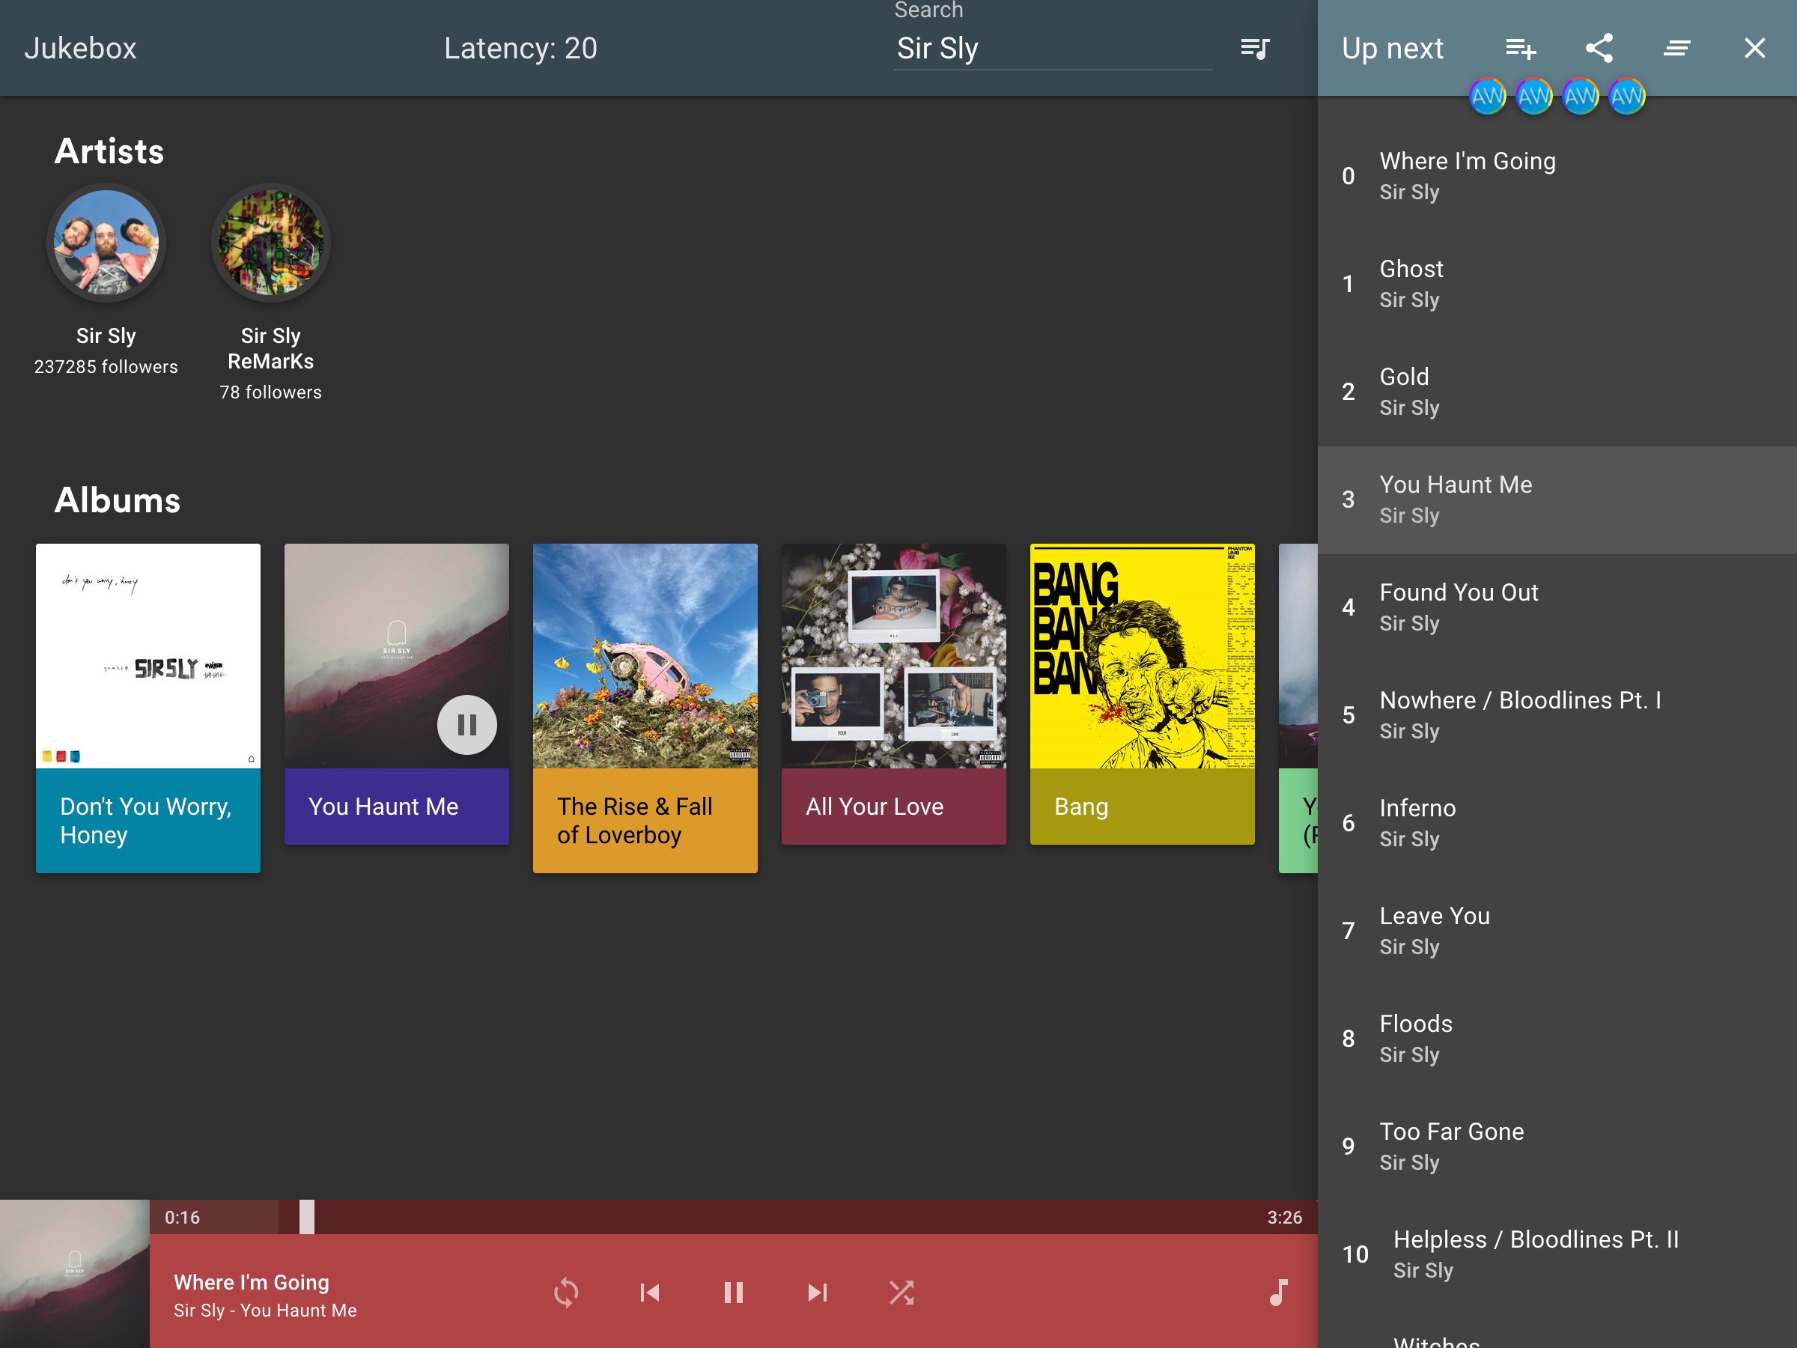Click the queue music icon beside search
The width and height of the screenshot is (1797, 1348).
pyautogui.click(x=1254, y=49)
